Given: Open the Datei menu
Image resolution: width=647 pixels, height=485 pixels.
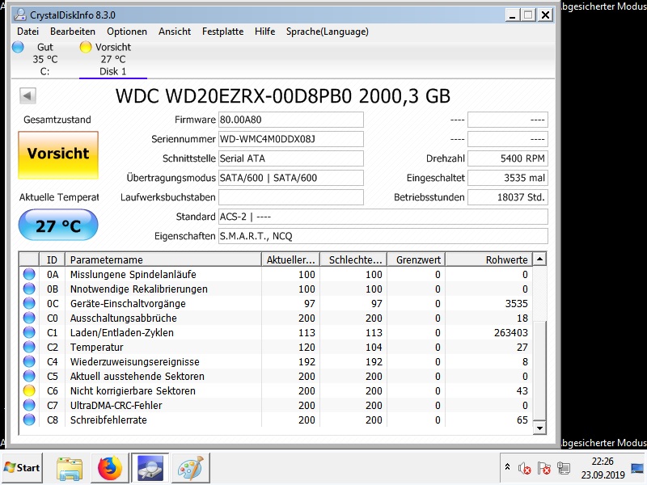Looking at the screenshot, I should point(27,32).
